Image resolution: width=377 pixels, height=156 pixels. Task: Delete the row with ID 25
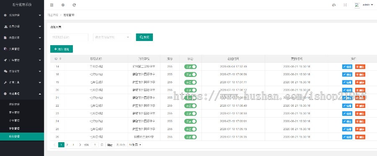coord(360,129)
